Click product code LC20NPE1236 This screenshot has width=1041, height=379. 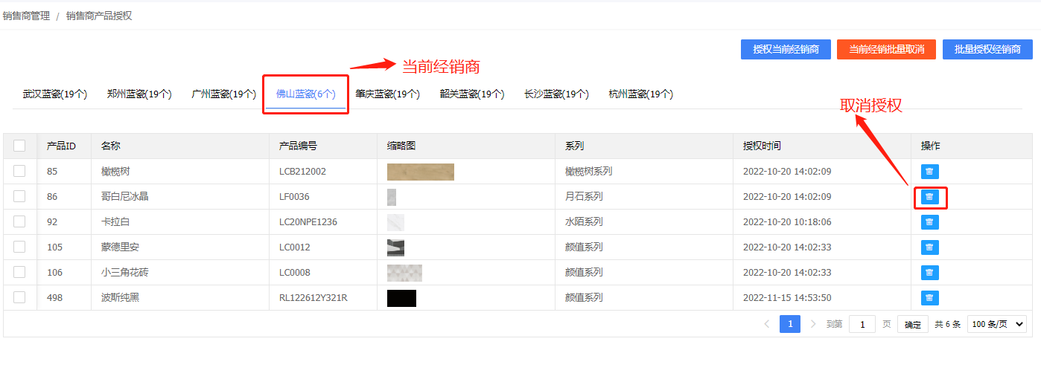(x=308, y=222)
